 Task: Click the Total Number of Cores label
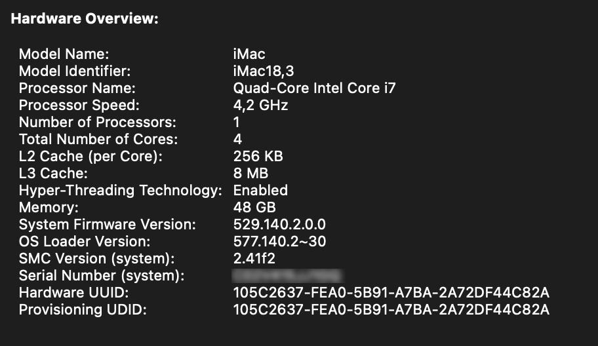98,139
